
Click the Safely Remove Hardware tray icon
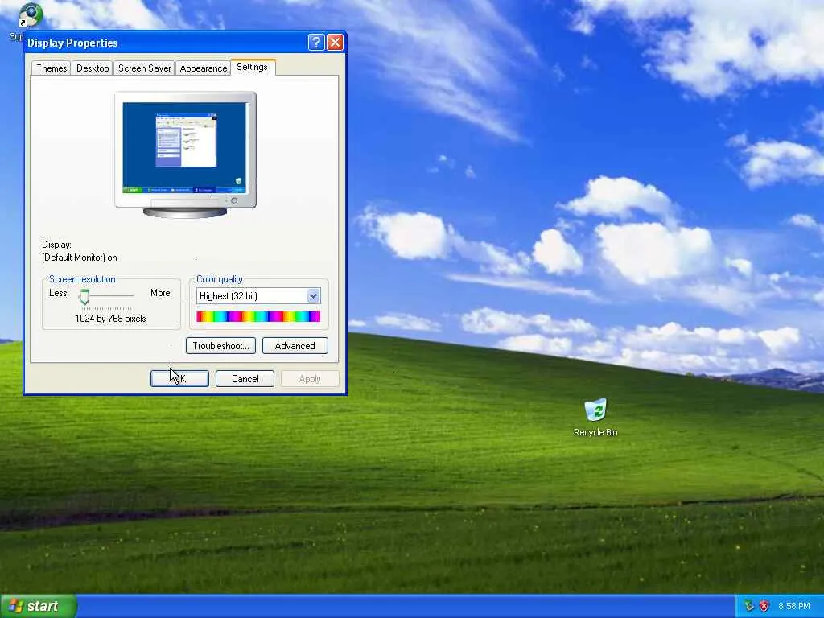click(749, 606)
